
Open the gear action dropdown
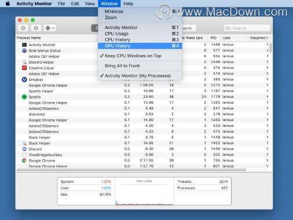click(x=50, y=28)
